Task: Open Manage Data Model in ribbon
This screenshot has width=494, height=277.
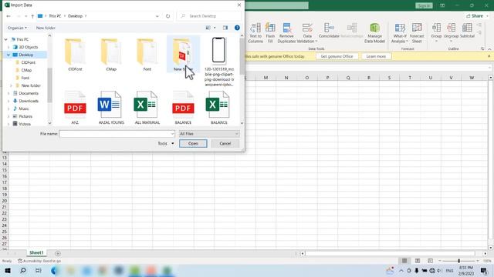Action: (374, 32)
